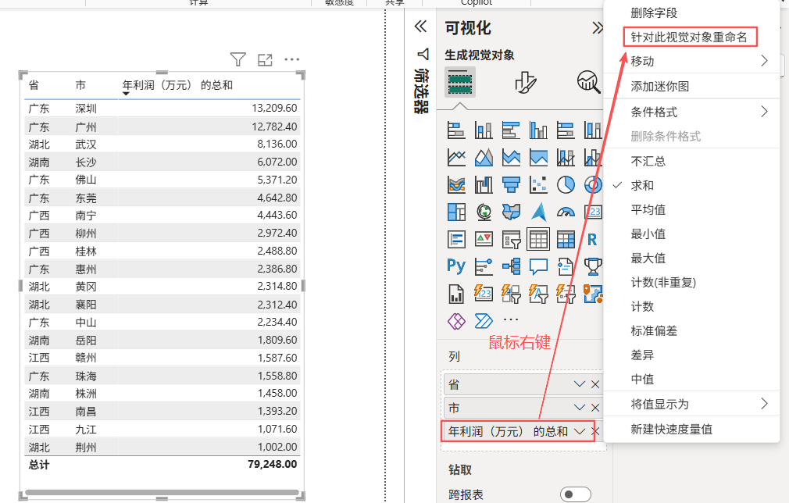
Task: Select the Azure Maps arrow visual
Action: (538, 212)
